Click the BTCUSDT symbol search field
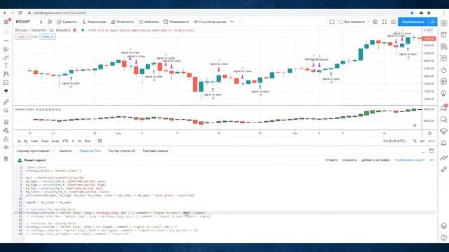 pos(23,22)
